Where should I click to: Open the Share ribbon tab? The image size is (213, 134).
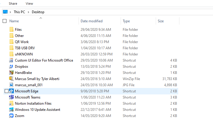click(13, 4)
